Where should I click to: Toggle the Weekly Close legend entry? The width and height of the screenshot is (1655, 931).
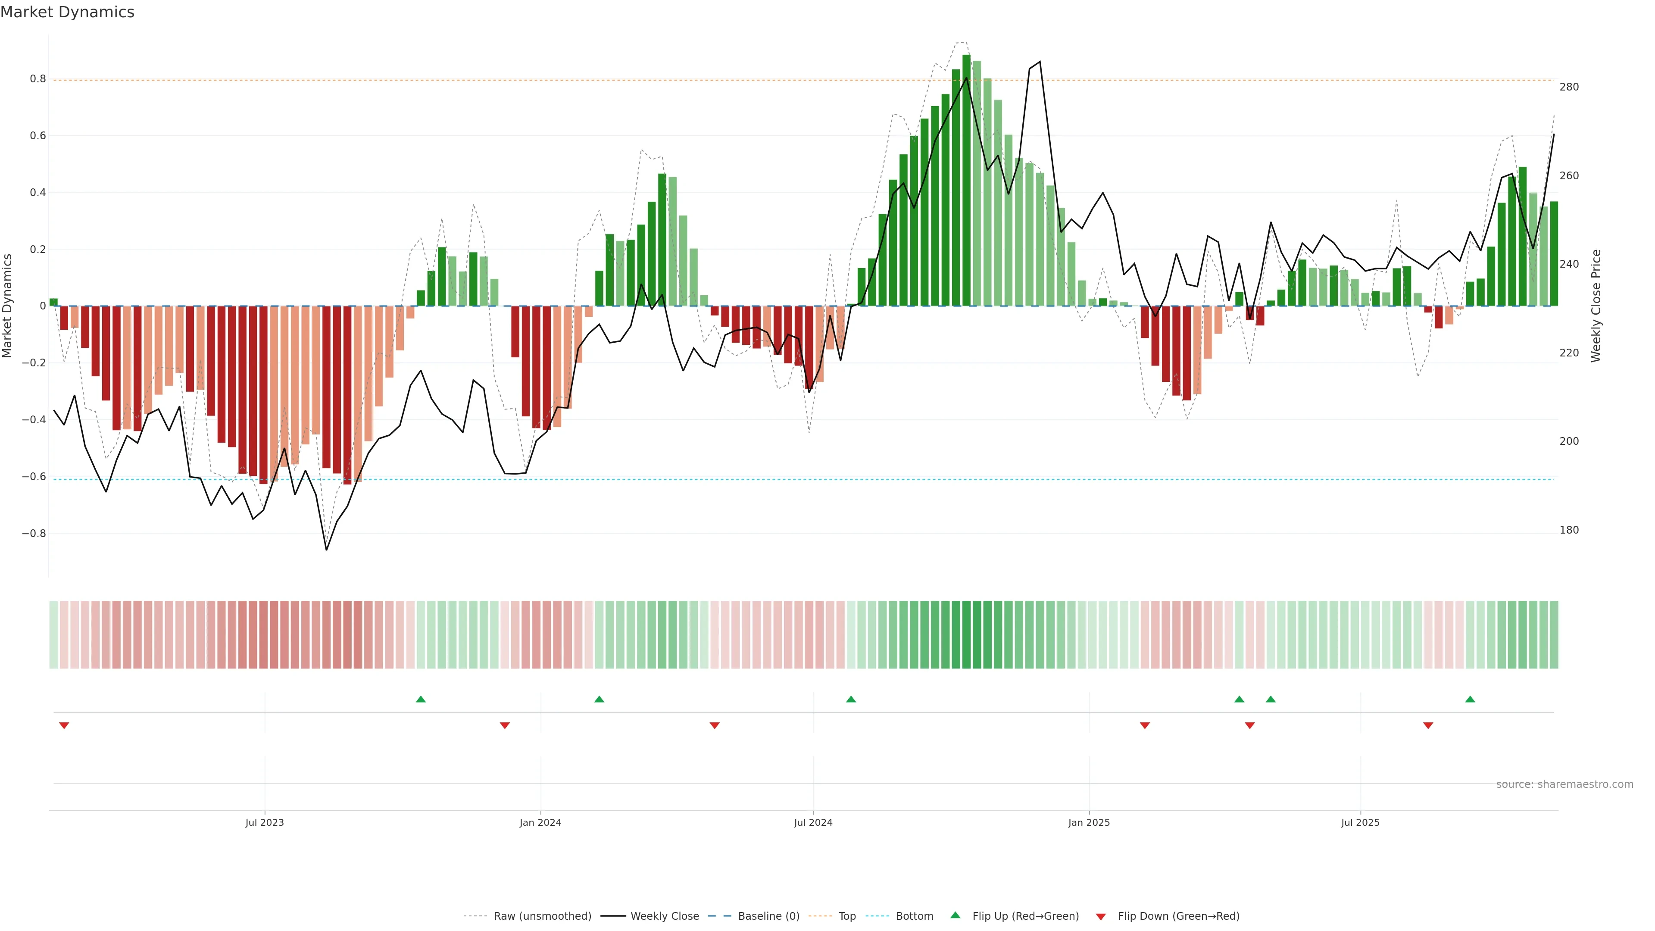pyautogui.click(x=664, y=916)
